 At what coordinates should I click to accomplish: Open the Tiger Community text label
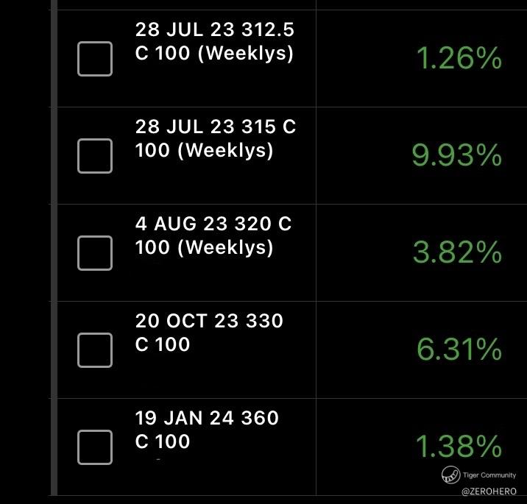[489, 475]
